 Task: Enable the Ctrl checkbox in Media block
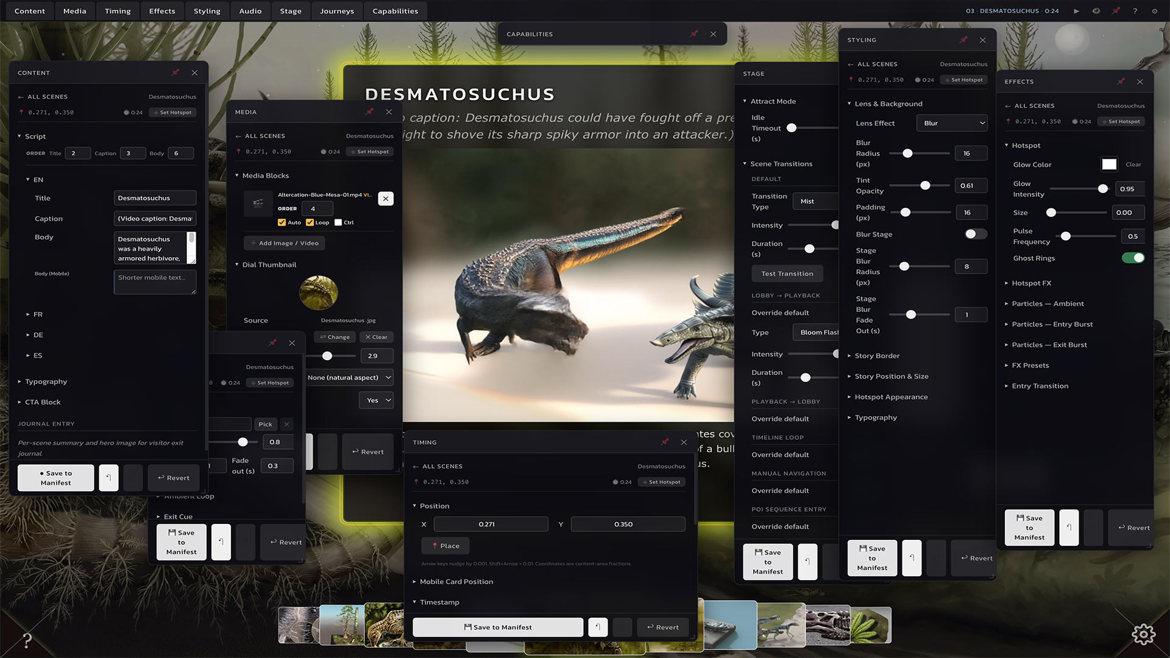pyautogui.click(x=338, y=222)
